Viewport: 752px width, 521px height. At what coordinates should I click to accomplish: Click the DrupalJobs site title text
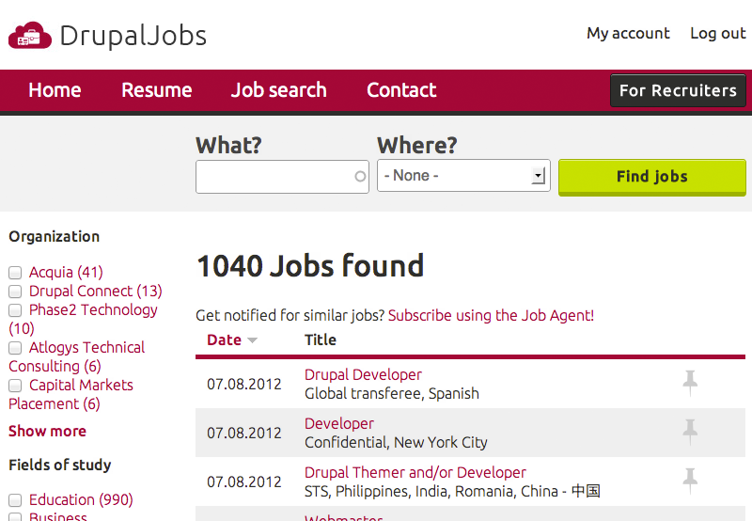tap(133, 36)
